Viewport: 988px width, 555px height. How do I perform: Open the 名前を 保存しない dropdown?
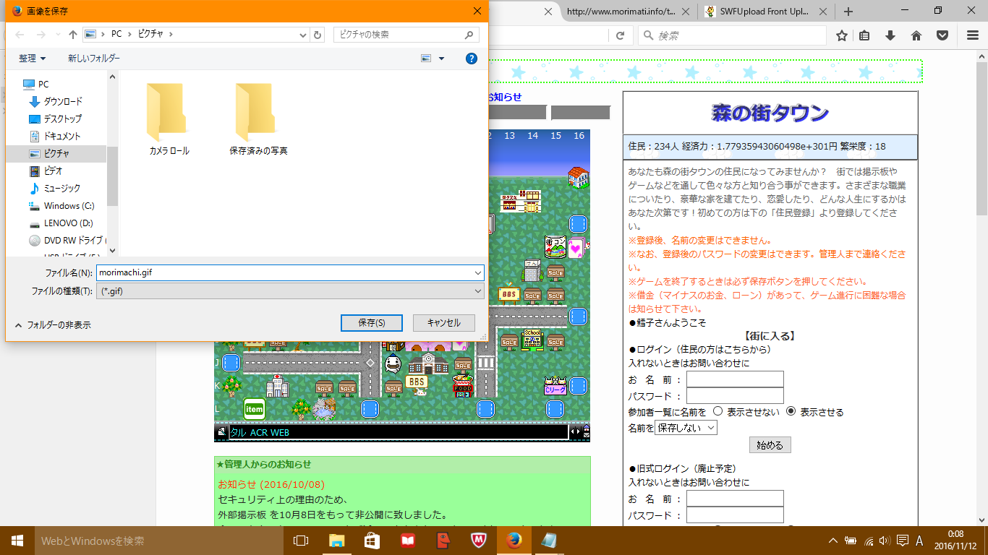(x=686, y=428)
